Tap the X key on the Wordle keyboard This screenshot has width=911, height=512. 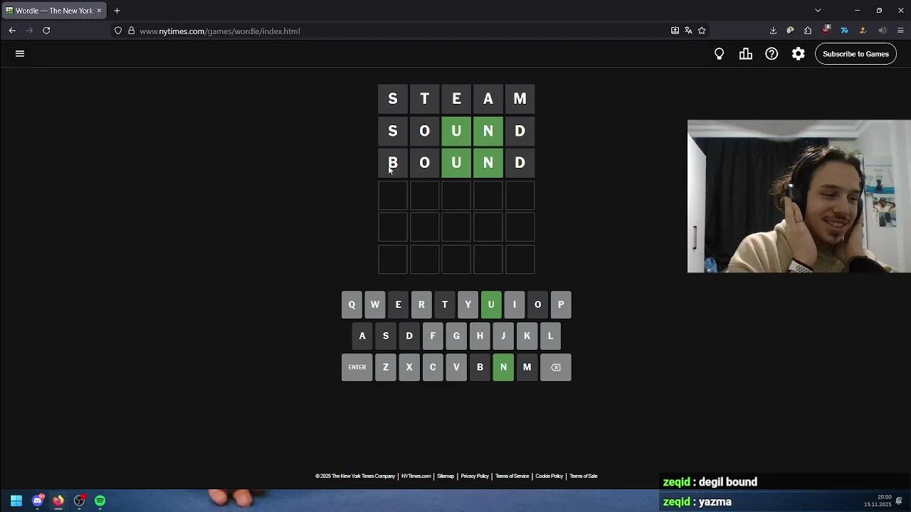[x=409, y=368]
